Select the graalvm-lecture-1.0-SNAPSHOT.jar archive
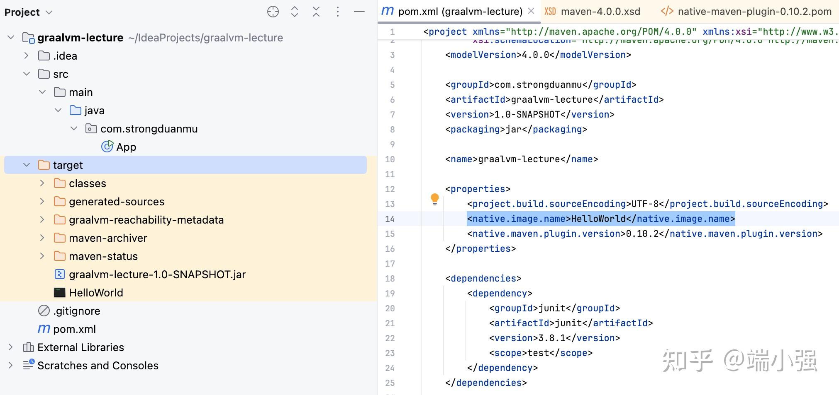 (x=158, y=274)
